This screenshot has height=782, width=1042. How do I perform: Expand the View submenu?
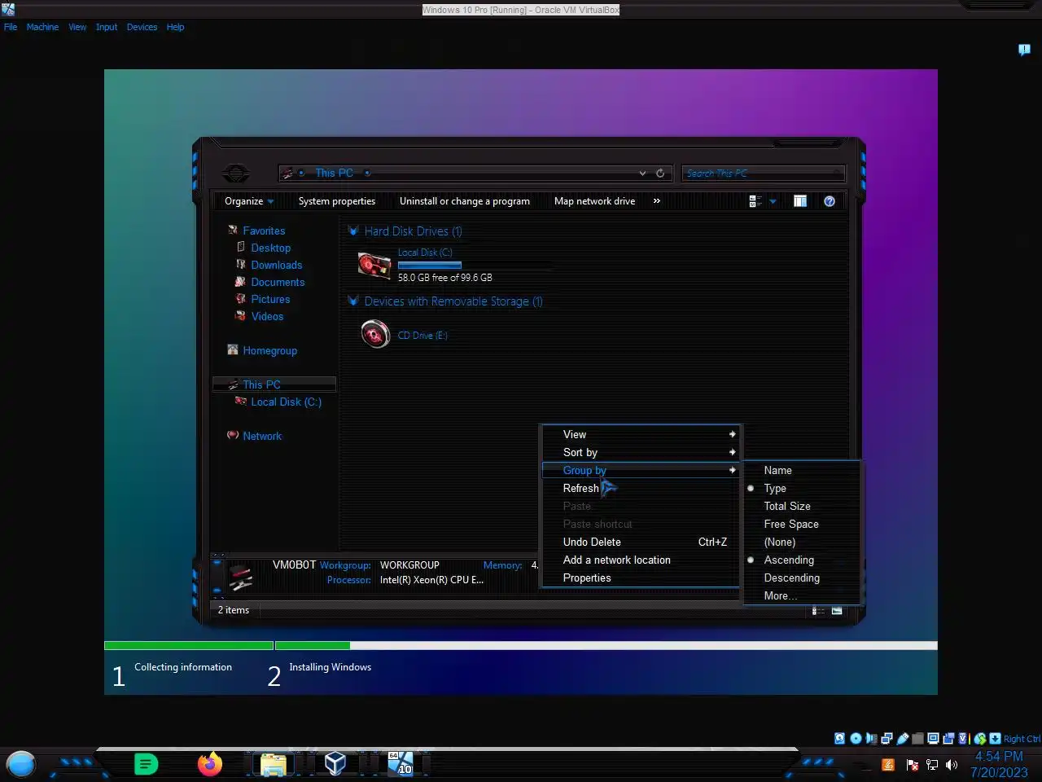pyautogui.click(x=641, y=434)
